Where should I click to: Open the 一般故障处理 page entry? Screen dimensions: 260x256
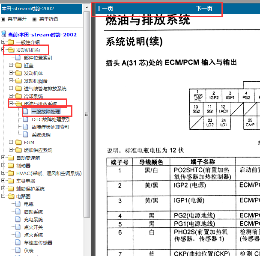click(46, 112)
